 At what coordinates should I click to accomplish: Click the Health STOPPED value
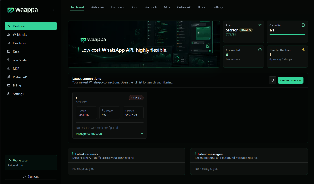pos(84,115)
